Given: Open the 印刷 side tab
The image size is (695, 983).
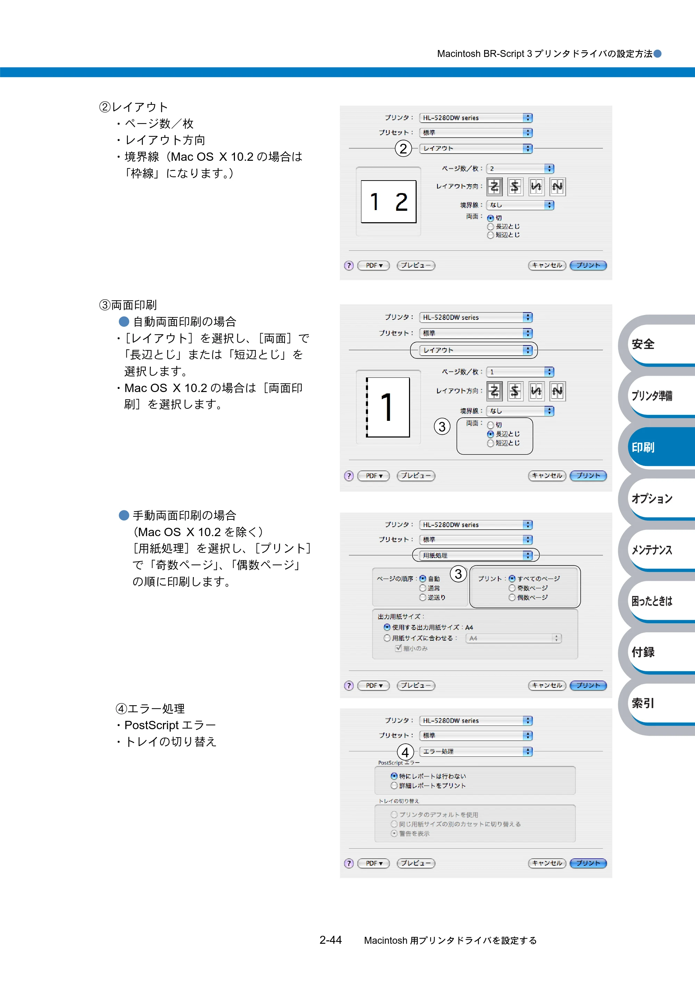Looking at the screenshot, I should 662,447.
